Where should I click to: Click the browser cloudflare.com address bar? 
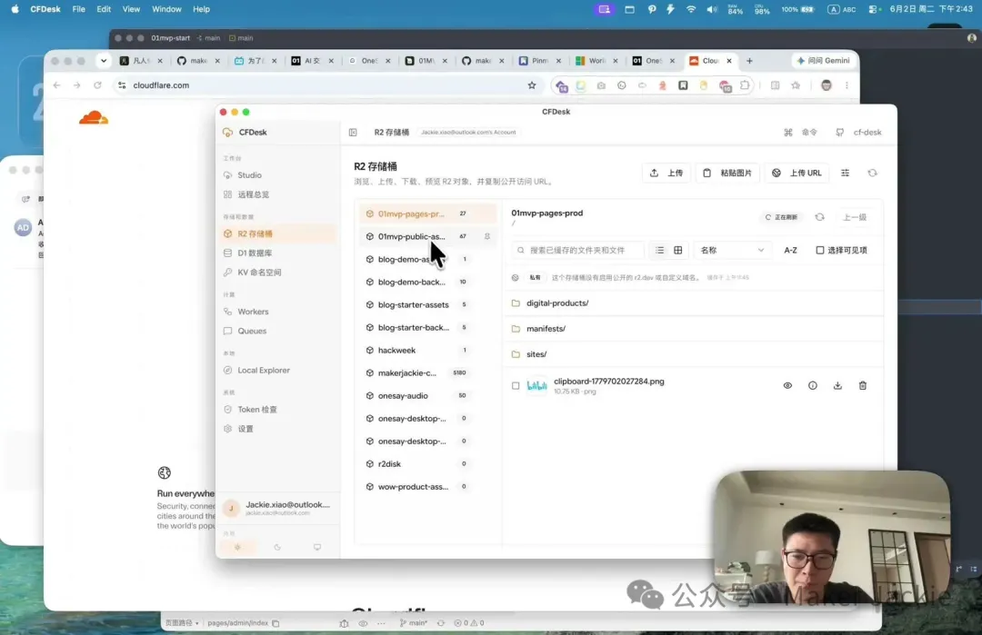326,85
